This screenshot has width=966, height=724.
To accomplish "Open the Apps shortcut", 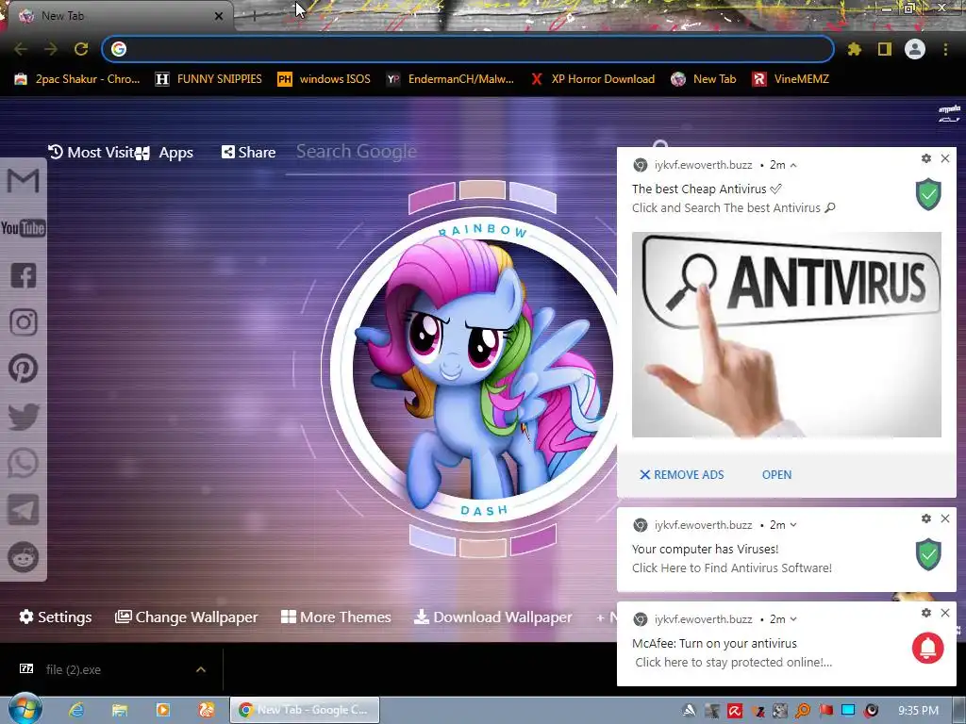I will point(164,153).
